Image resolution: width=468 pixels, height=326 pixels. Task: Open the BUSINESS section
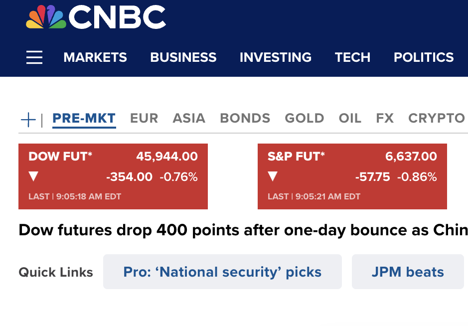[183, 57]
